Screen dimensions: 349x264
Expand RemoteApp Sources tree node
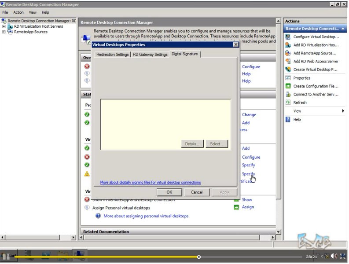[x=4, y=32]
